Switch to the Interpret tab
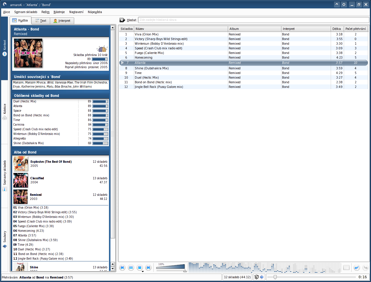This screenshot has width=371, height=282. coord(62,21)
